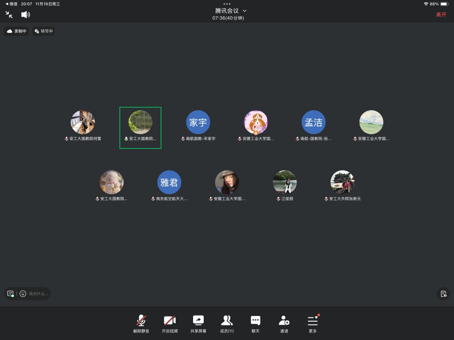
Task: Open the 更多 more options menu
Action: click(313, 324)
